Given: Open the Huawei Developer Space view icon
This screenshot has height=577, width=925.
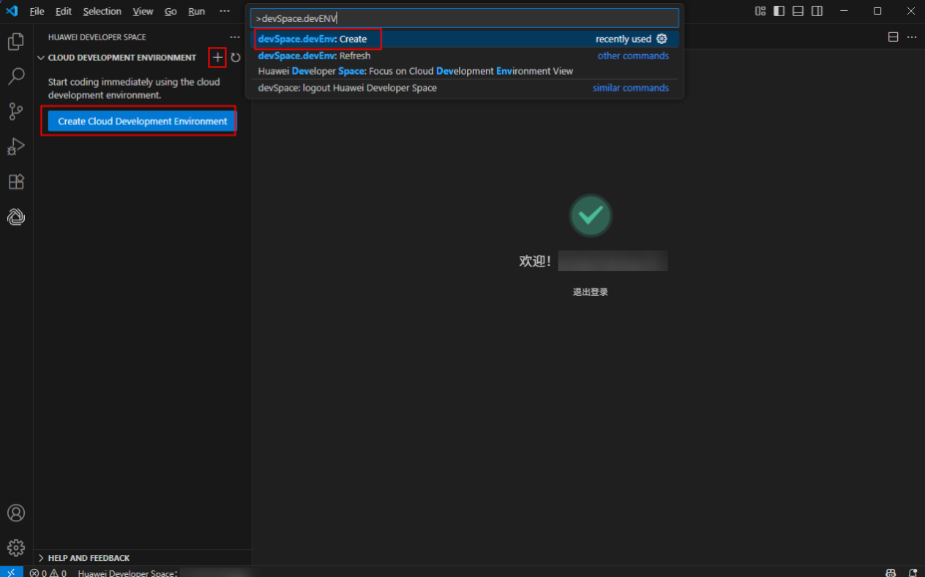Looking at the screenshot, I should click(16, 217).
